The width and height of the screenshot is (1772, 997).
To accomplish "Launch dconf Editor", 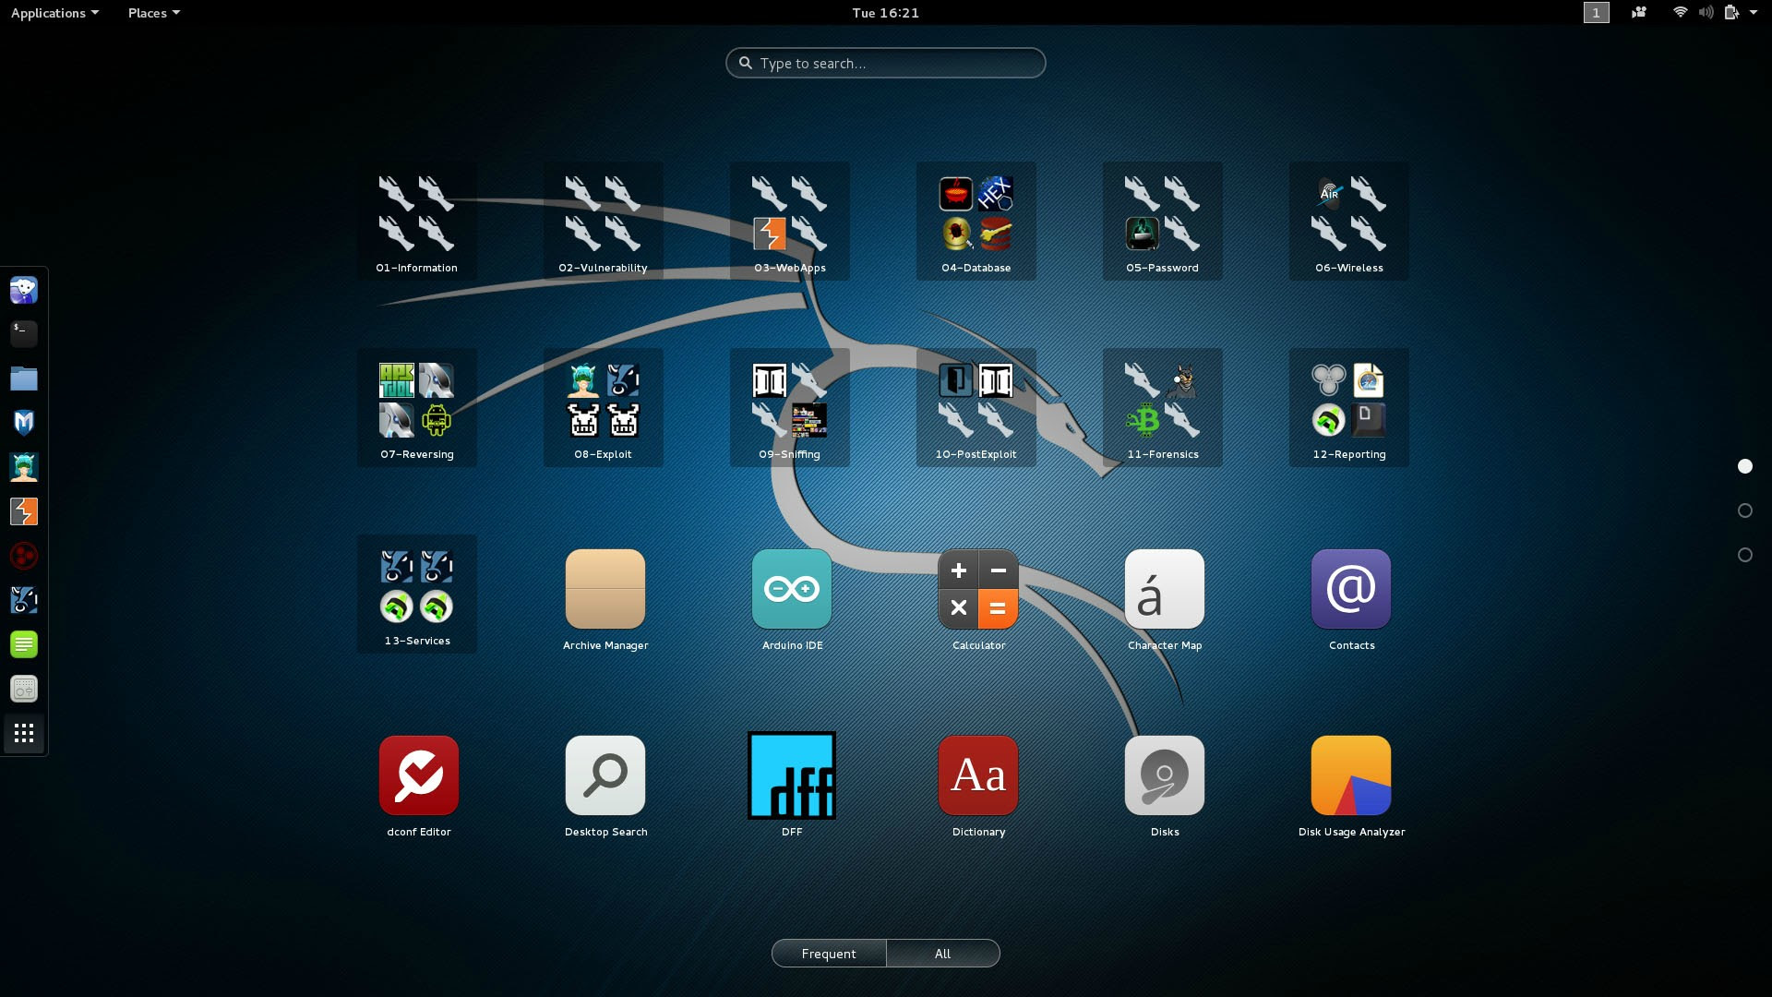I will [418, 776].
